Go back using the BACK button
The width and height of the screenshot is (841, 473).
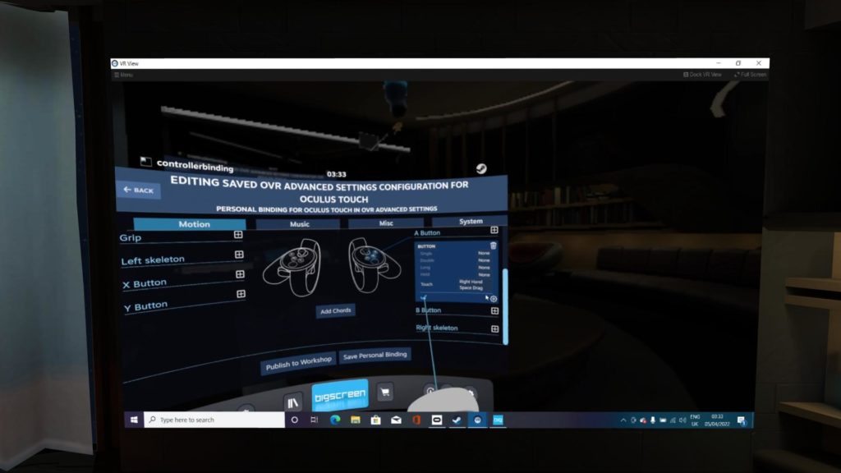click(138, 190)
